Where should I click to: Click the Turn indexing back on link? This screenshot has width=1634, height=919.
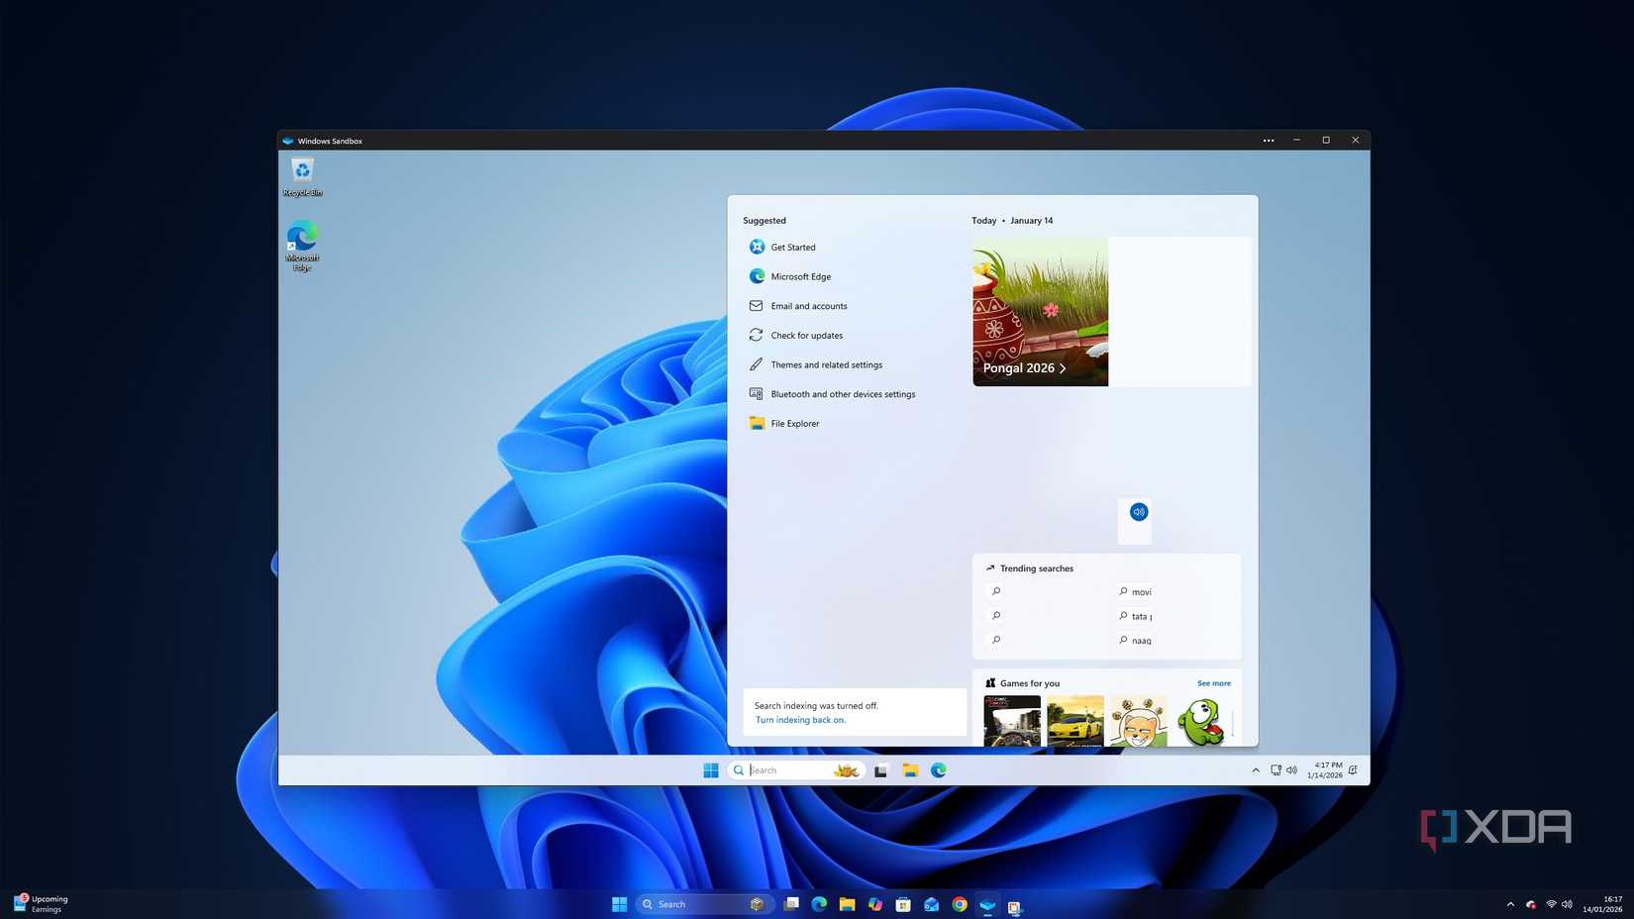[x=799, y=719]
